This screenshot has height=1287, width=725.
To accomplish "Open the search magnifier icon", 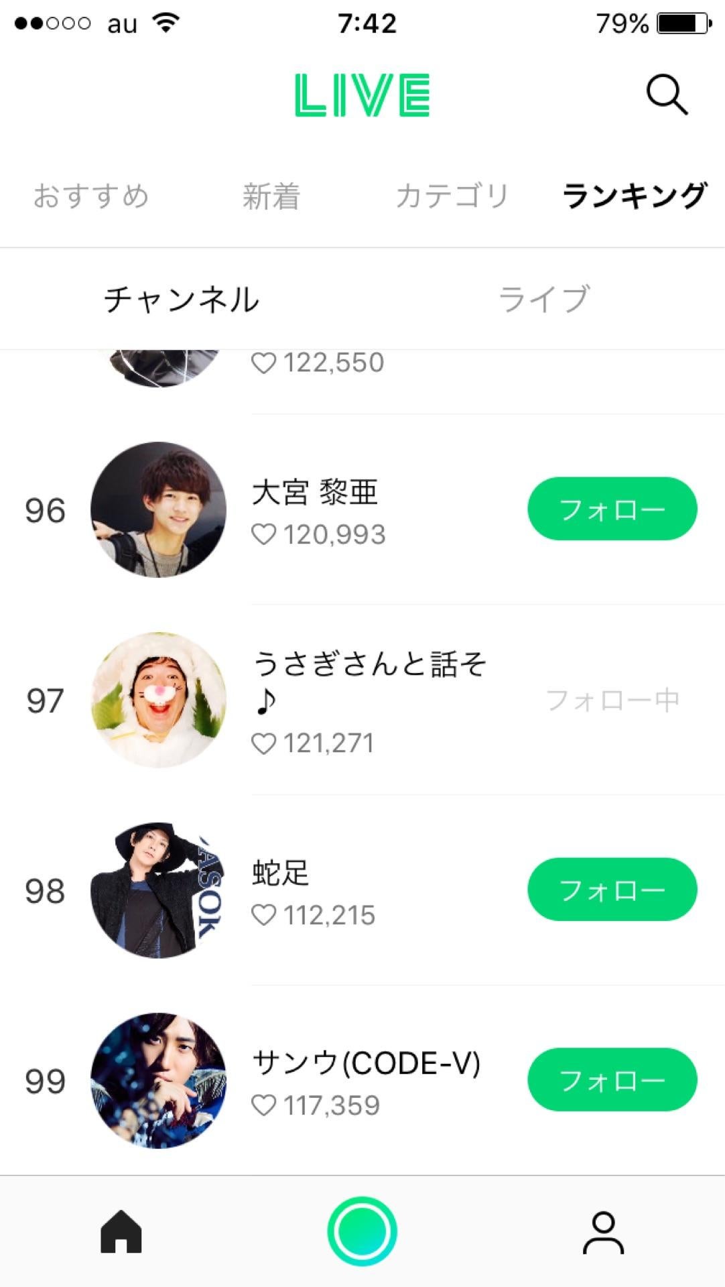I will [x=667, y=95].
